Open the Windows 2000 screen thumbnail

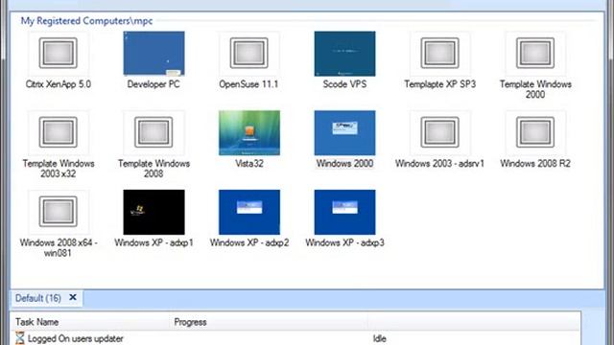click(344, 132)
